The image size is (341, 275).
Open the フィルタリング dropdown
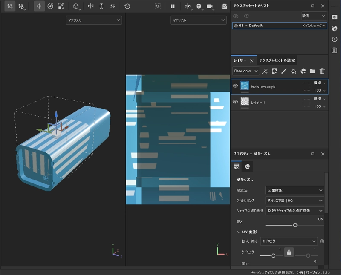tap(295, 201)
